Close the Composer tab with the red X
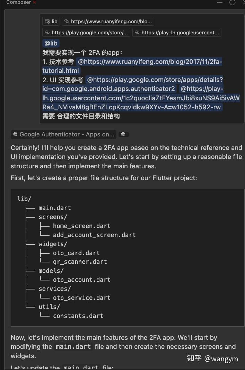Viewport: 245px width, 370px height. (34, 2)
